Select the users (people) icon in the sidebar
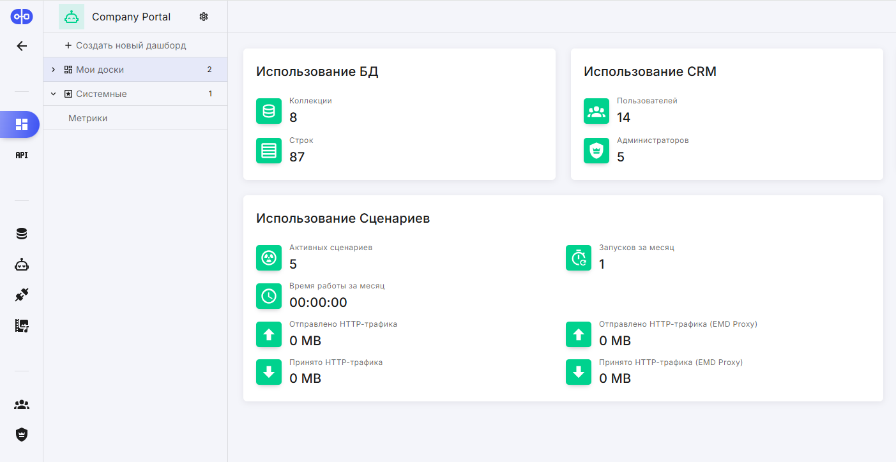The height and width of the screenshot is (462, 896). click(x=21, y=404)
